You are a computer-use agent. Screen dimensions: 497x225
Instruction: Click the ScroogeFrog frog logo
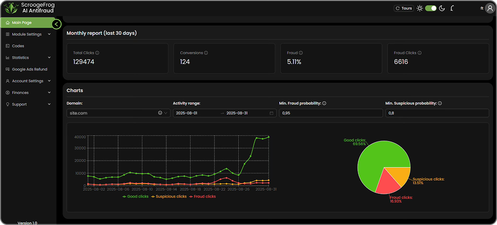[10, 8]
